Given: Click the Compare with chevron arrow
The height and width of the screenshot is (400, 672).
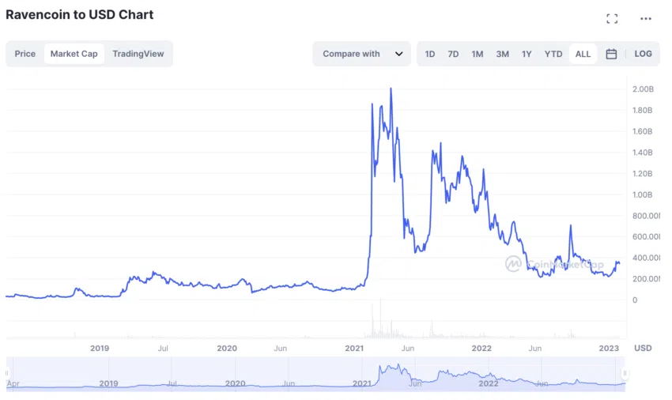Looking at the screenshot, I should (x=398, y=54).
